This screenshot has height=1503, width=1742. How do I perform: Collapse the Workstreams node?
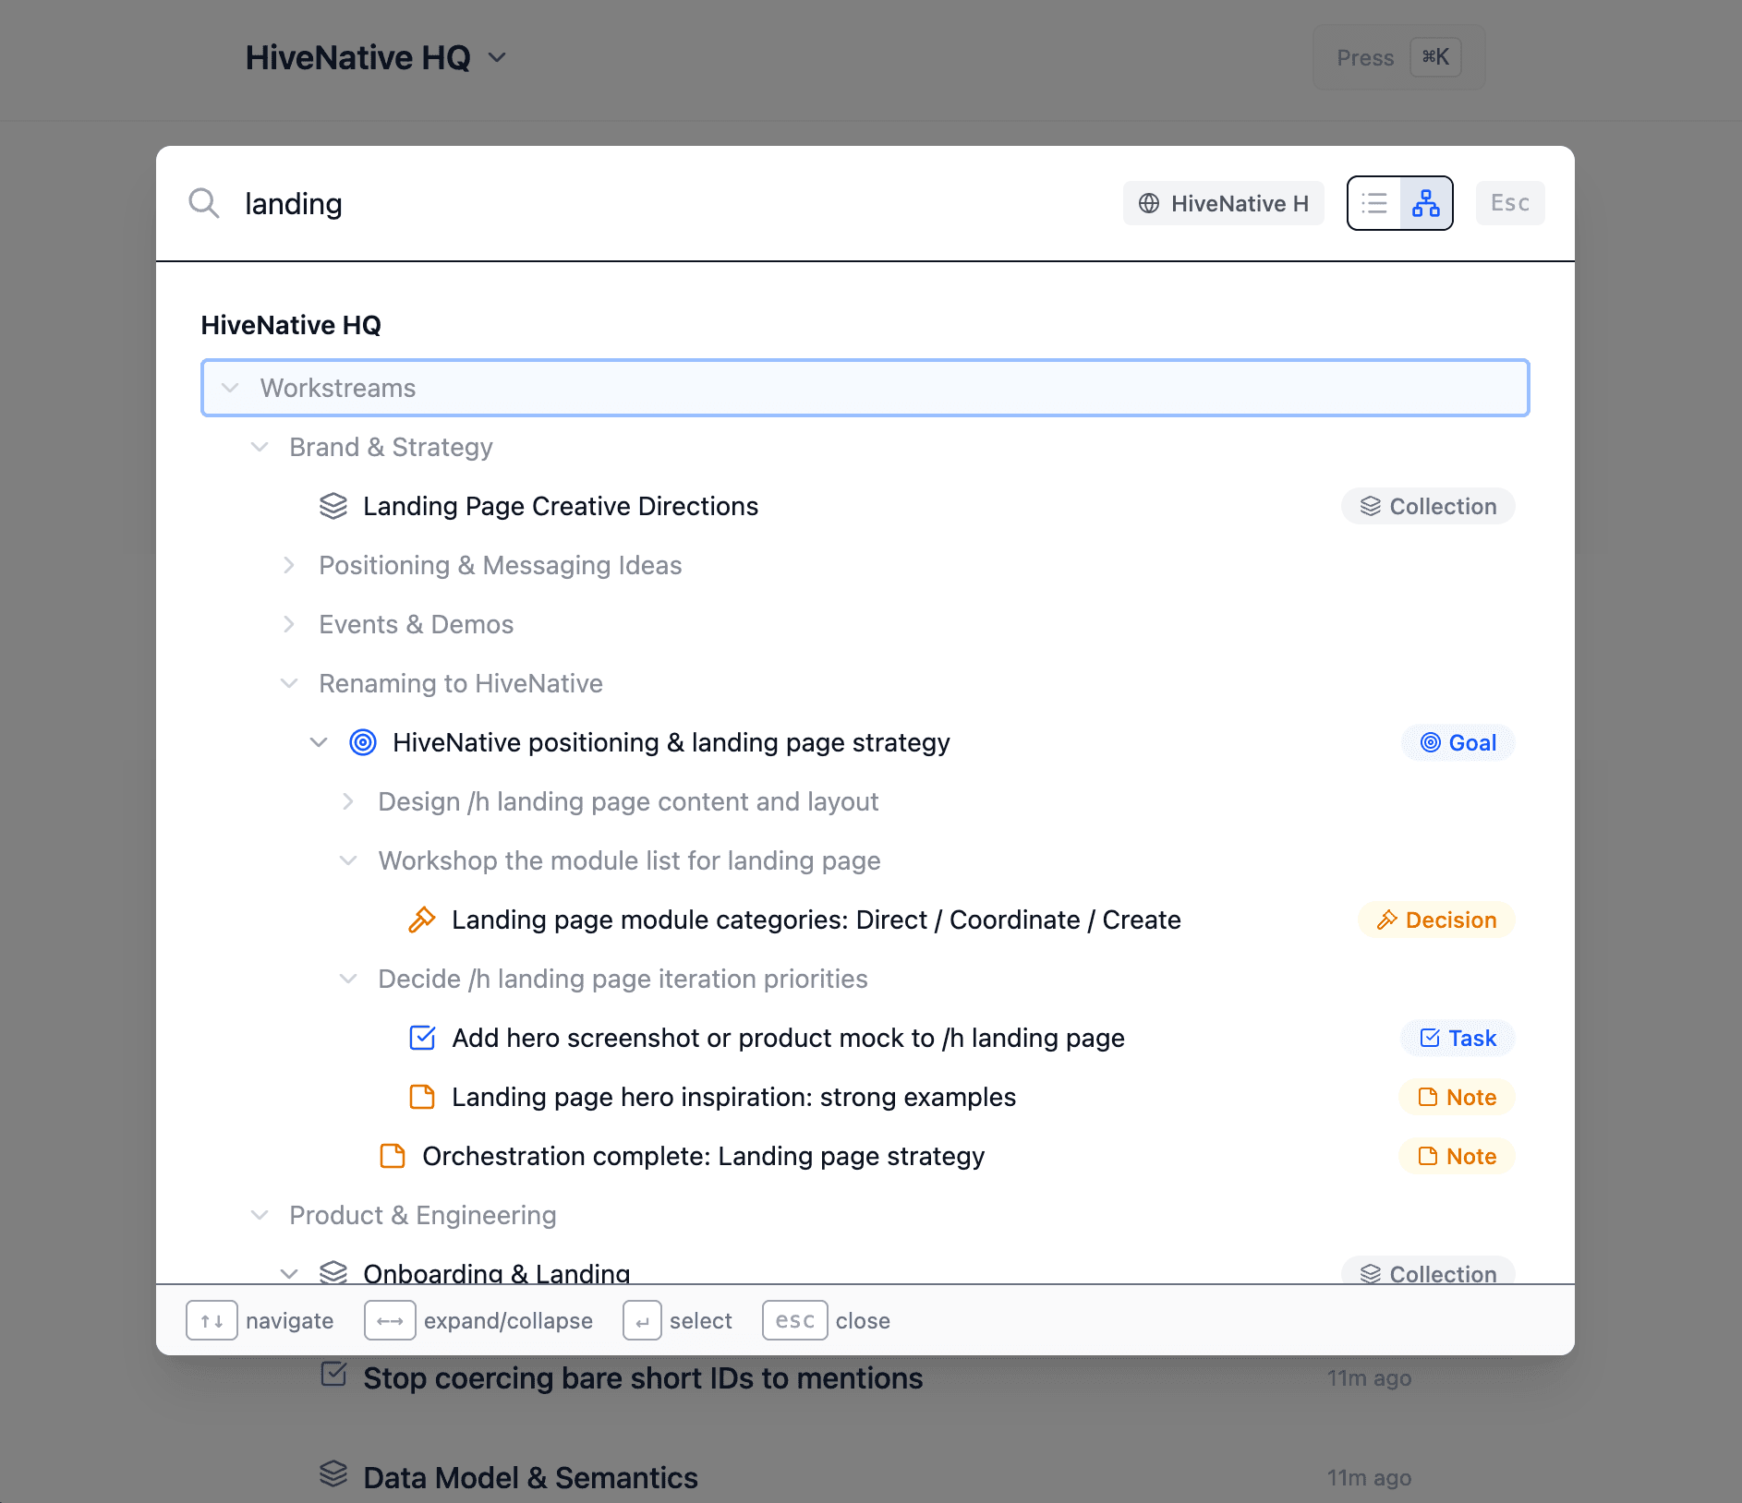click(230, 388)
